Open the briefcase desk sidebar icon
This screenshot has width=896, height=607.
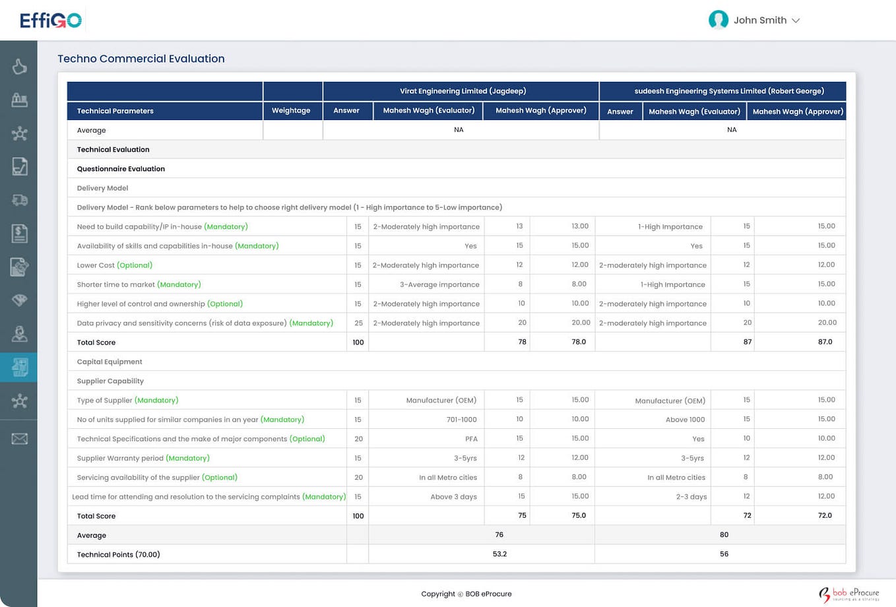point(19,100)
